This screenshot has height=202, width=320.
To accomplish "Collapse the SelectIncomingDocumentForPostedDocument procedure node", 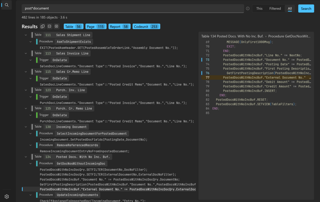I will click(30, 134).
